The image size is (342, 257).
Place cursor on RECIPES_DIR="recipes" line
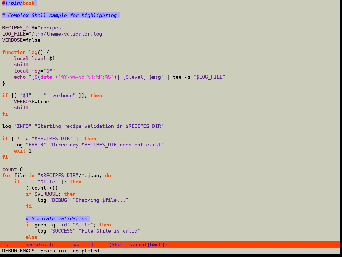[33, 28]
